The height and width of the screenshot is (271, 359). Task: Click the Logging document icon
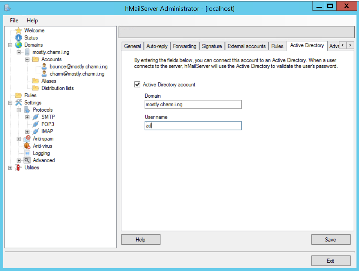[x=27, y=153]
